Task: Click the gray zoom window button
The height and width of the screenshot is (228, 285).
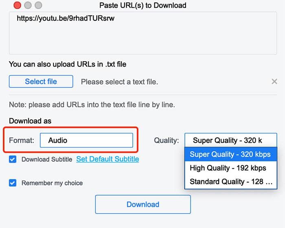Action: [x=38, y=5]
